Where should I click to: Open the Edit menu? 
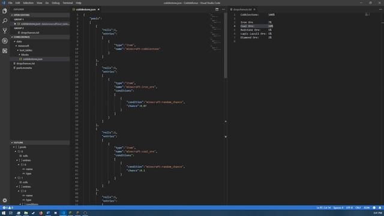[17, 3]
